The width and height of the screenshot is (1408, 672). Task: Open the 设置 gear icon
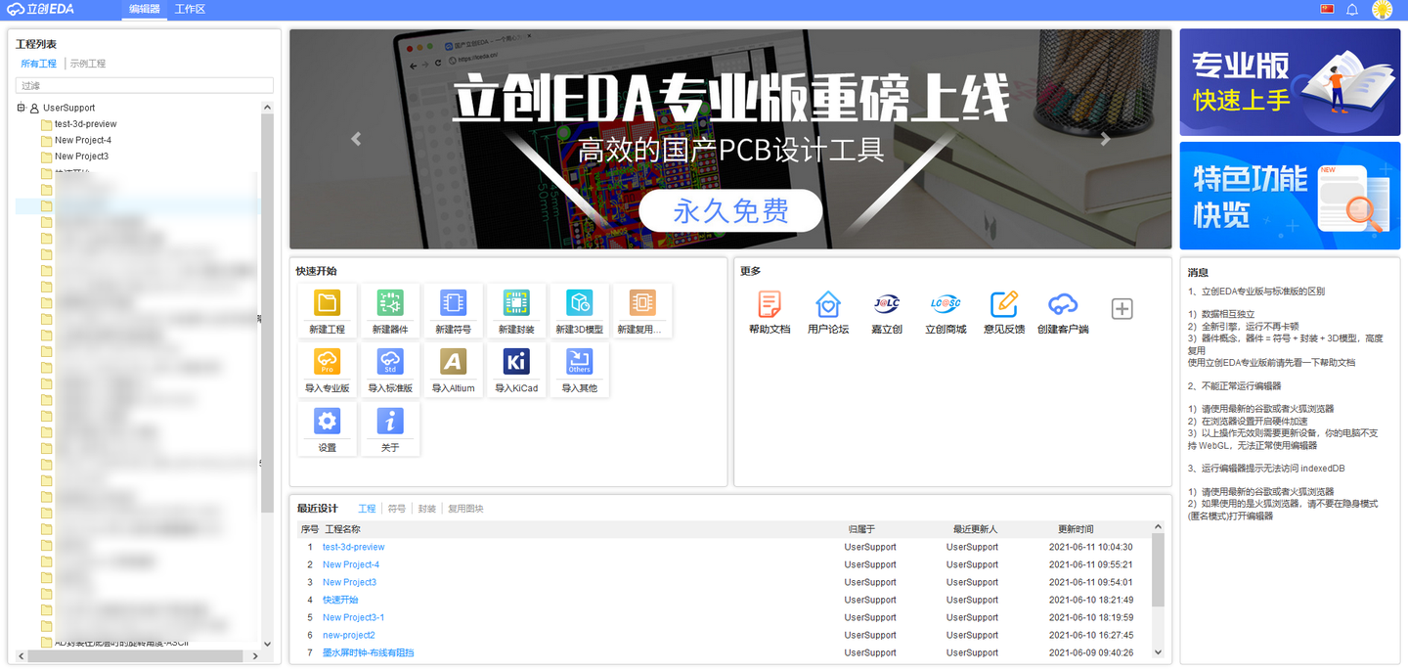[x=327, y=421]
